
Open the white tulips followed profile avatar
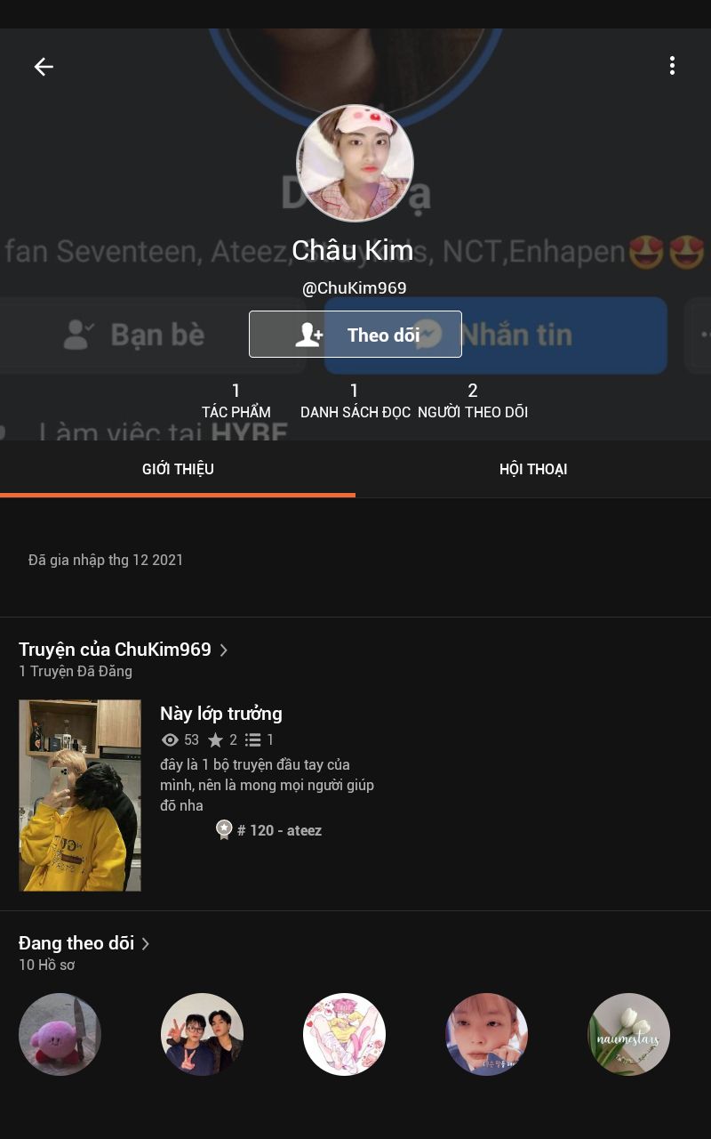628,1034
